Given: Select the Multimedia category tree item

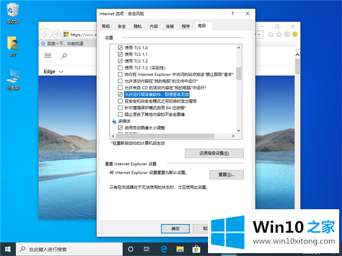Looking at the screenshot, I should click(124, 121).
